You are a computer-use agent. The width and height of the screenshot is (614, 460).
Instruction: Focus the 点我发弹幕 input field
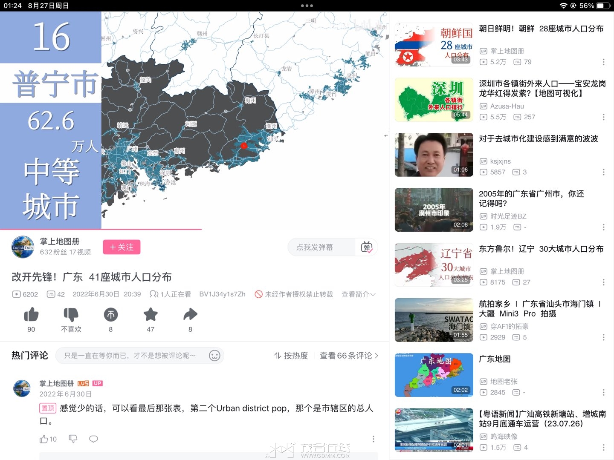pyautogui.click(x=321, y=247)
